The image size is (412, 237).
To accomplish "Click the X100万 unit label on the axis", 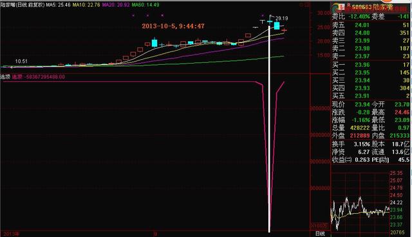I will tap(320, 225).
